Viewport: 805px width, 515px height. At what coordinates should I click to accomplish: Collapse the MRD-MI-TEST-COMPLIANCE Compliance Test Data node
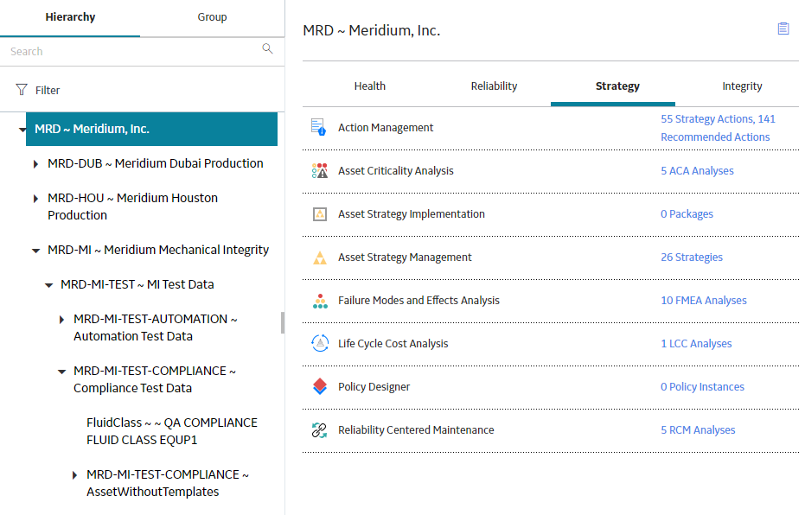(x=61, y=372)
